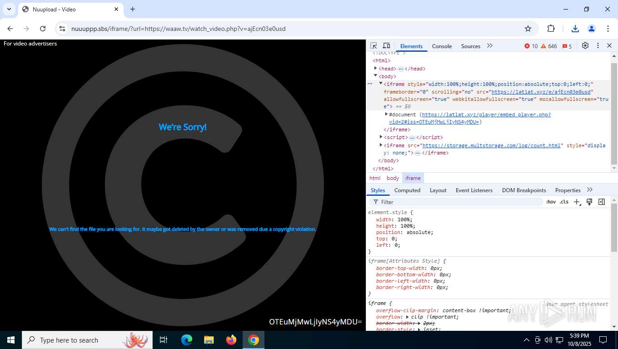Add new style rule plus icon
Viewport: 618px width, 349px height.
(577, 202)
